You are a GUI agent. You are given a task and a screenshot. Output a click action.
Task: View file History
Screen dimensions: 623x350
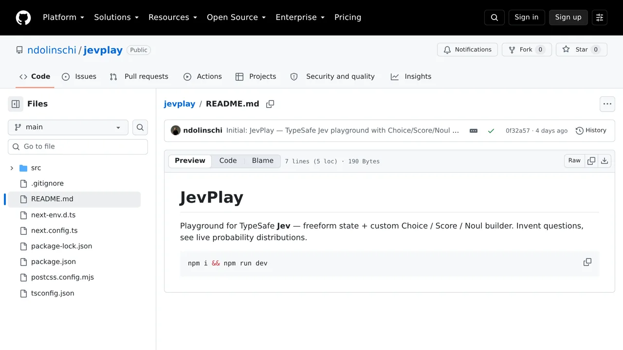(591, 131)
